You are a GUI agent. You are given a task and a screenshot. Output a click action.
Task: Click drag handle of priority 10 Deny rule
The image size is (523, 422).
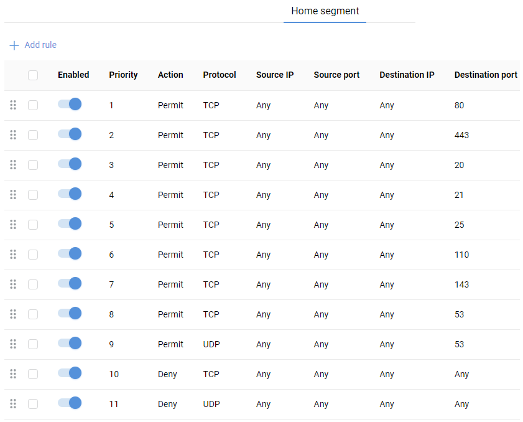[x=13, y=374]
